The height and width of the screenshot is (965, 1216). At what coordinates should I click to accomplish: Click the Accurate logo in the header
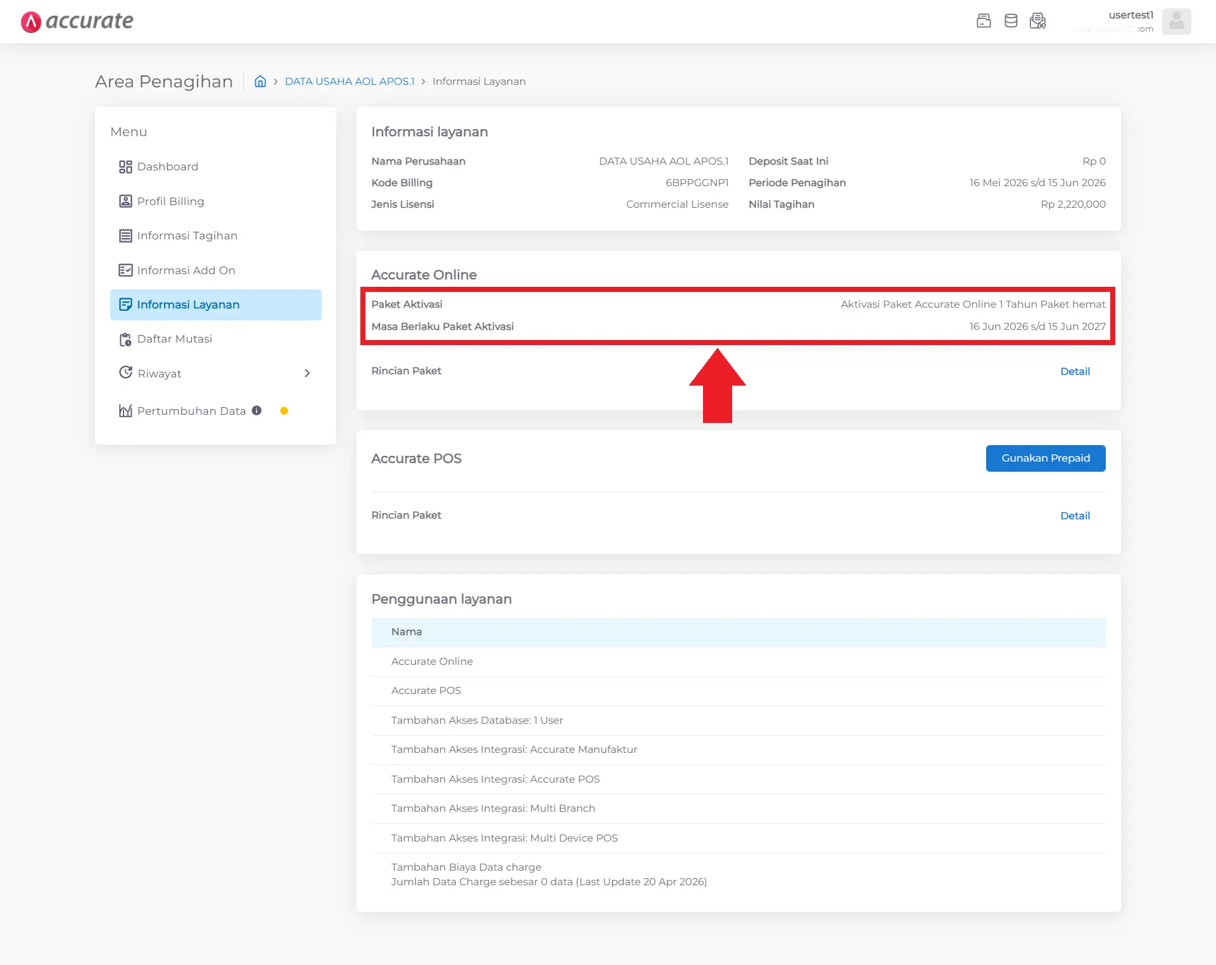(x=77, y=22)
